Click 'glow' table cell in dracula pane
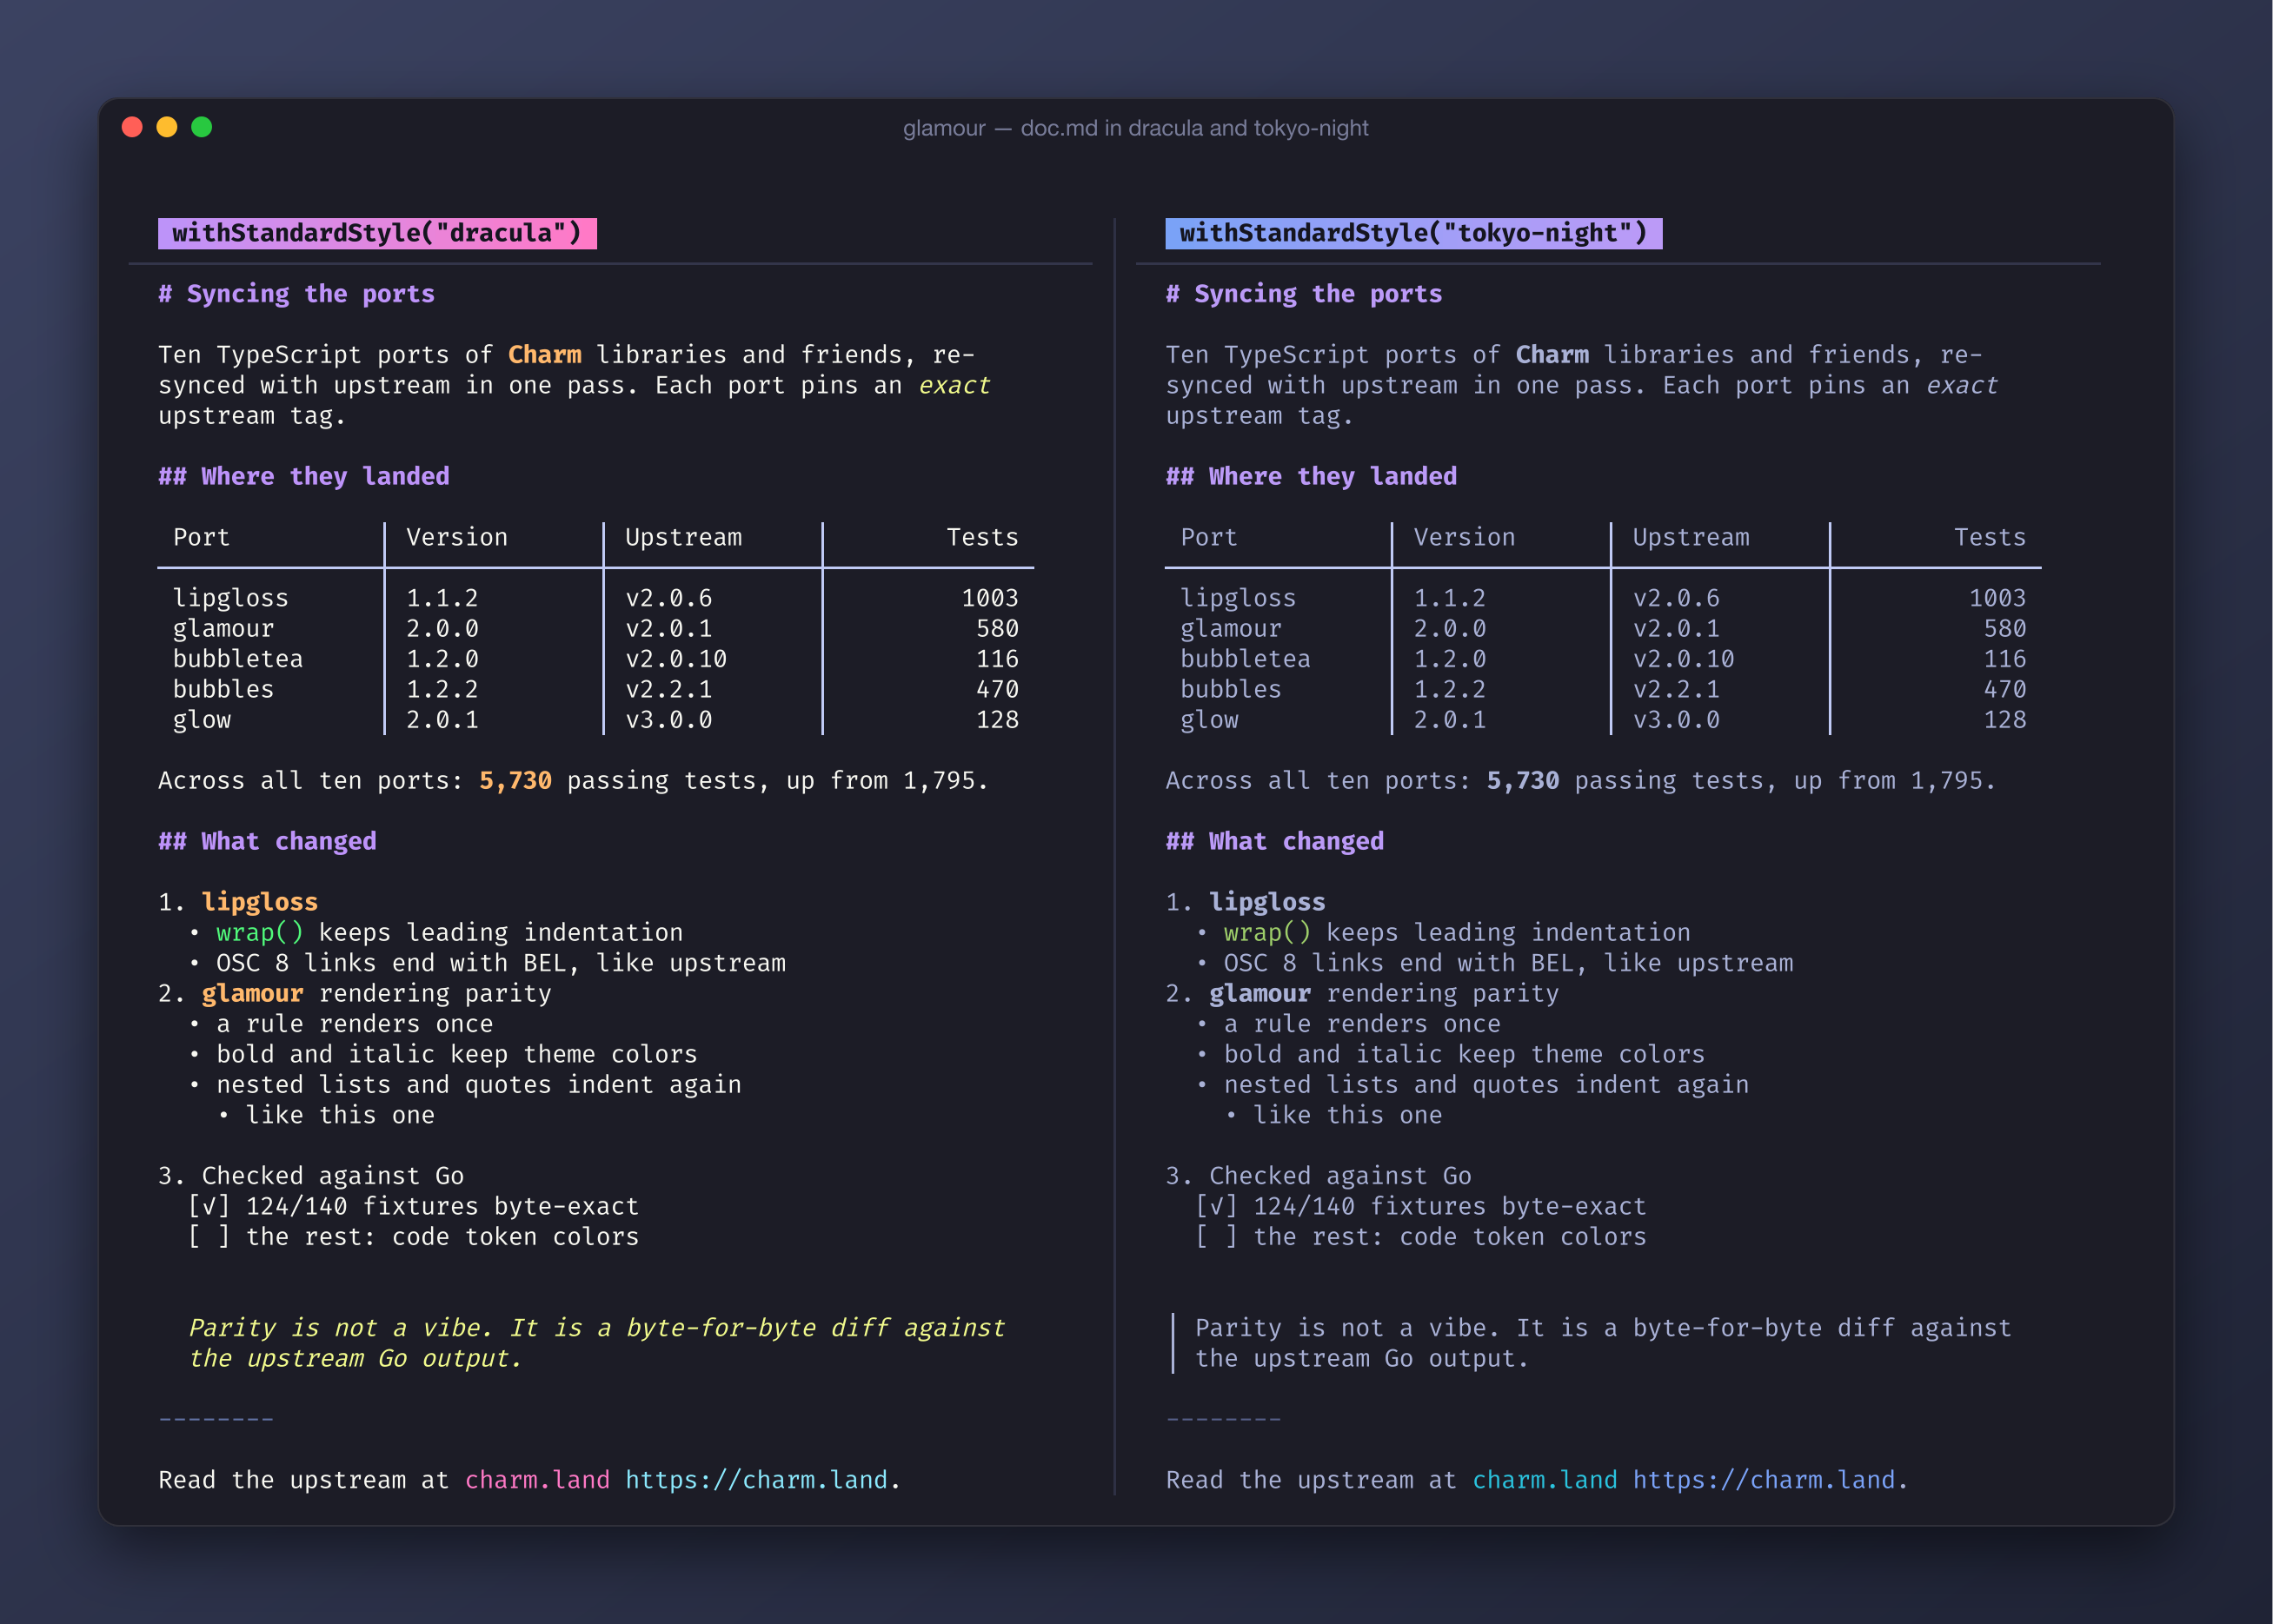Image resolution: width=2273 pixels, height=1624 pixels. [x=202, y=720]
